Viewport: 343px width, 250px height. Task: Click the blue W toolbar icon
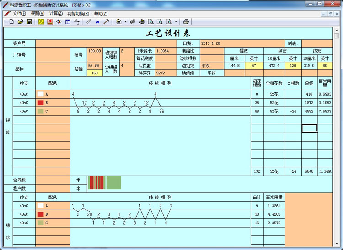(x=97, y=22)
